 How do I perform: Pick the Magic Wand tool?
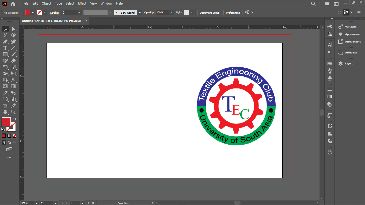click(x=5, y=35)
